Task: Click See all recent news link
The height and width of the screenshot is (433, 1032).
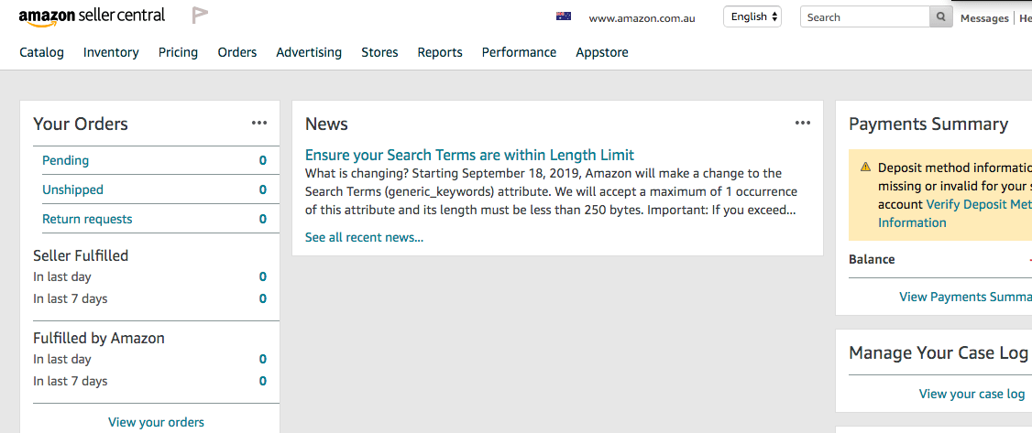Action: click(x=364, y=237)
